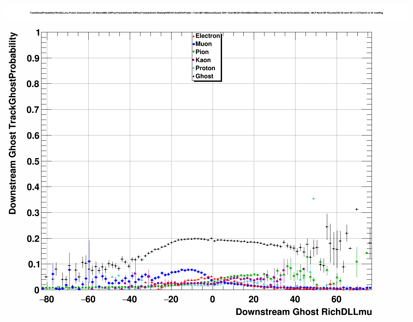Click the x-axis tick label "60"
This screenshot has height=322, width=413.
[337, 299]
